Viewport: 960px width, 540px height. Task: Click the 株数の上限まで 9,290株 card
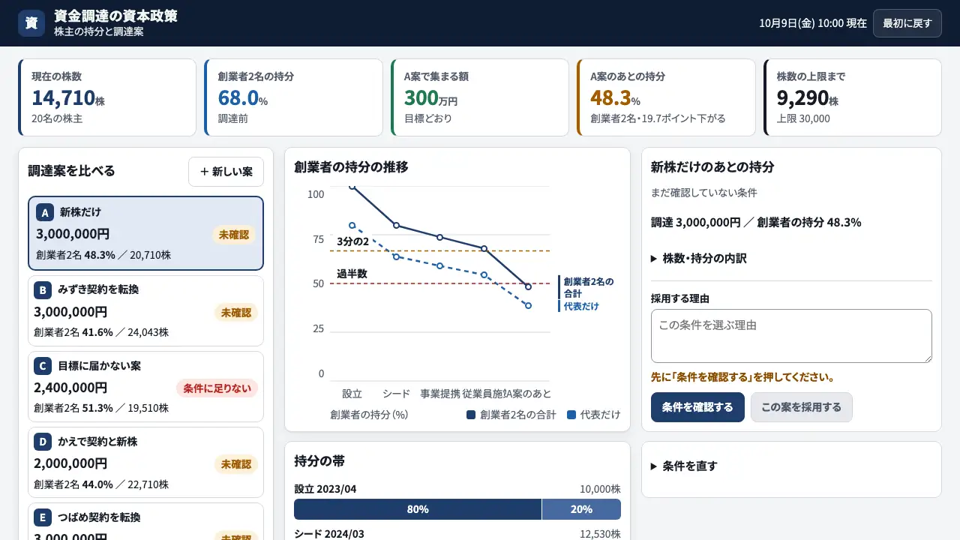[853, 97]
